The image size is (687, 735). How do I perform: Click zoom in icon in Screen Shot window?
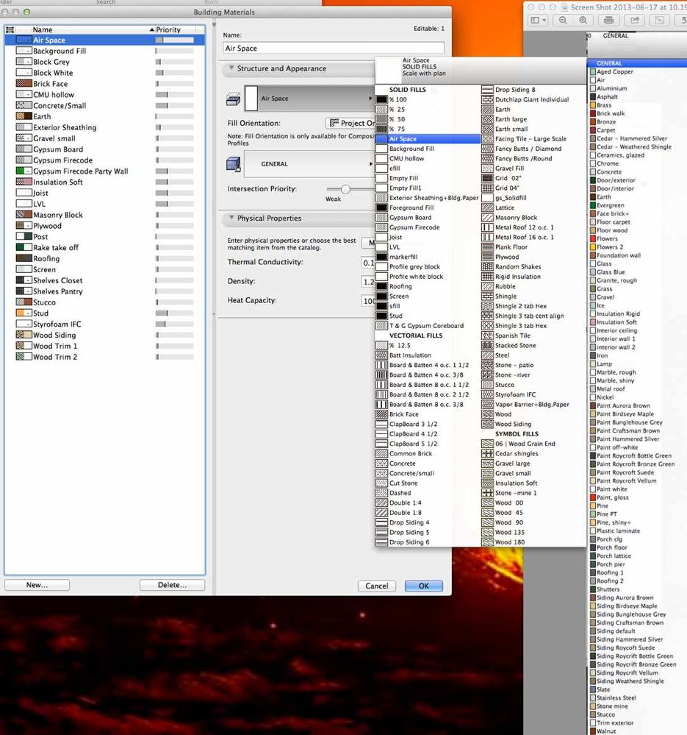pyautogui.click(x=583, y=20)
